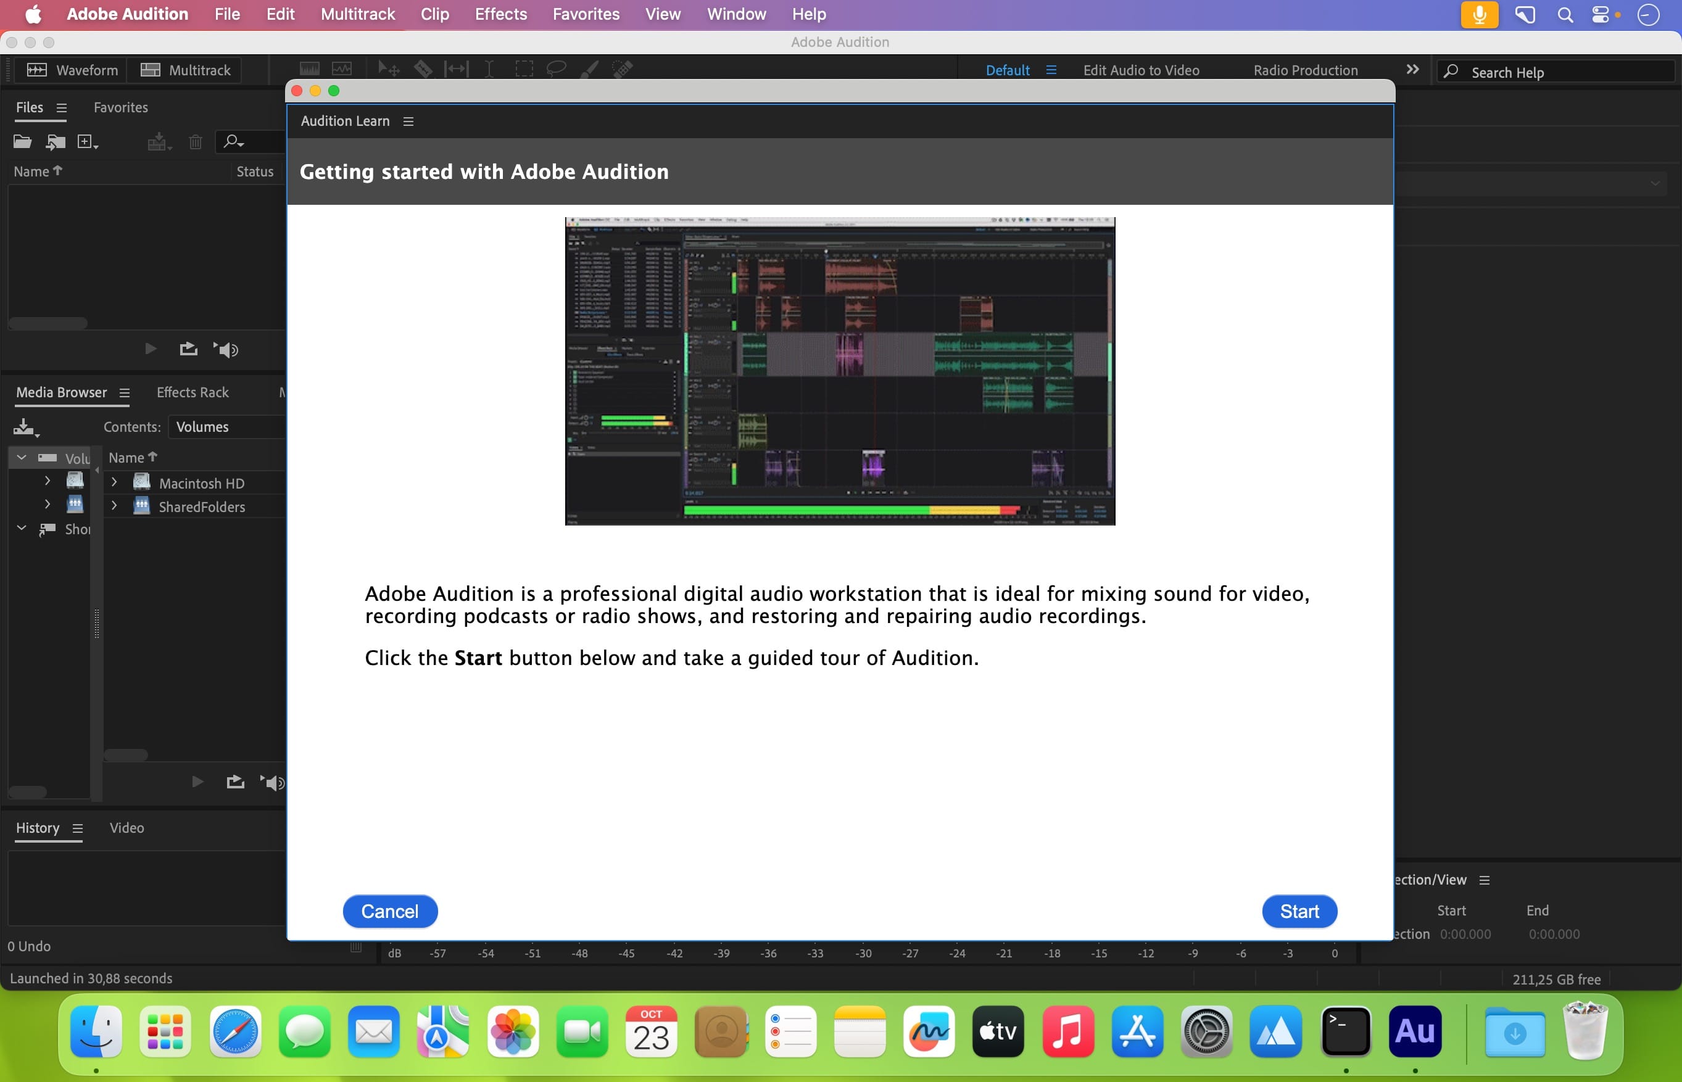Open the Files panel menu icon
The image size is (1682, 1082).
(62, 107)
